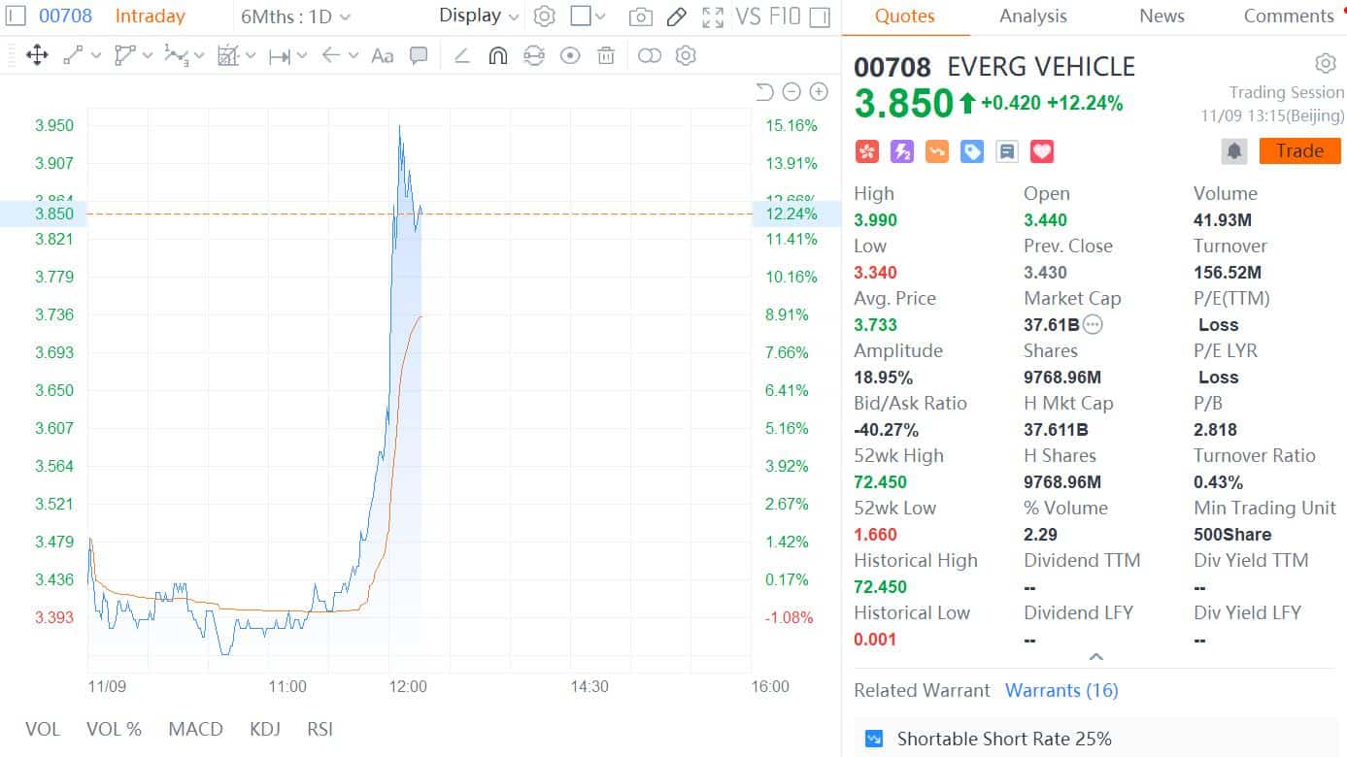Delete drawings with the trash icon
Image resolution: width=1347 pixels, height=757 pixels.
click(x=606, y=55)
